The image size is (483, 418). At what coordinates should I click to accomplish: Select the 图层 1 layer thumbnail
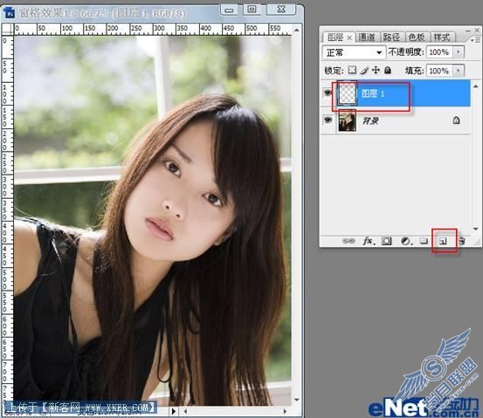tap(347, 93)
